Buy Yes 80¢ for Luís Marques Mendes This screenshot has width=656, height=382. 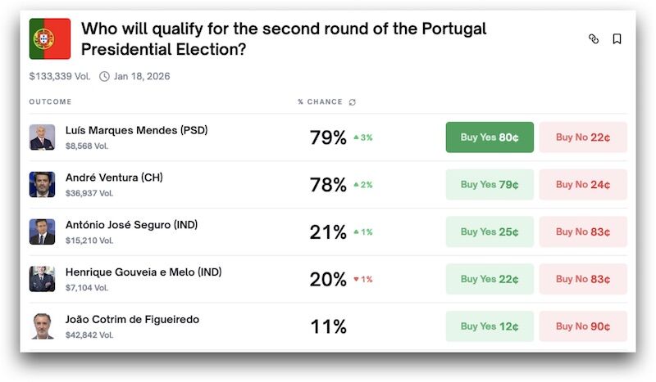point(490,137)
